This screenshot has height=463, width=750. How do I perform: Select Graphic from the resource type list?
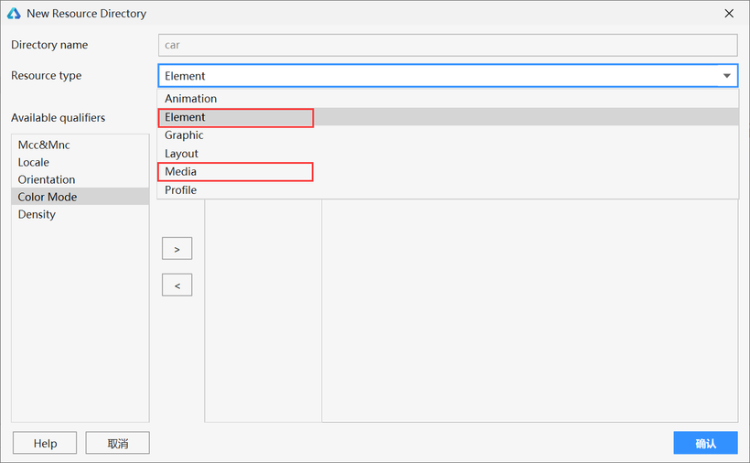[x=447, y=135]
